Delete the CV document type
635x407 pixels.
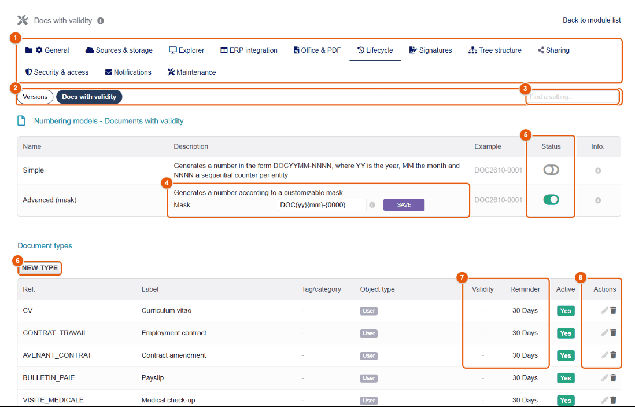pos(613,310)
